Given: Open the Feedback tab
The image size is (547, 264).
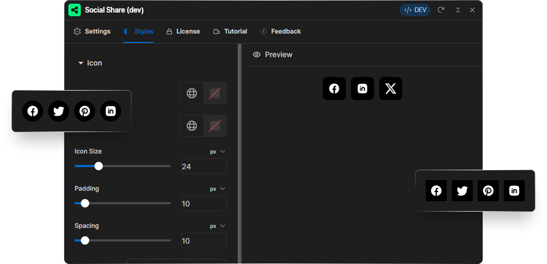Looking at the screenshot, I should click(x=281, y=31).
